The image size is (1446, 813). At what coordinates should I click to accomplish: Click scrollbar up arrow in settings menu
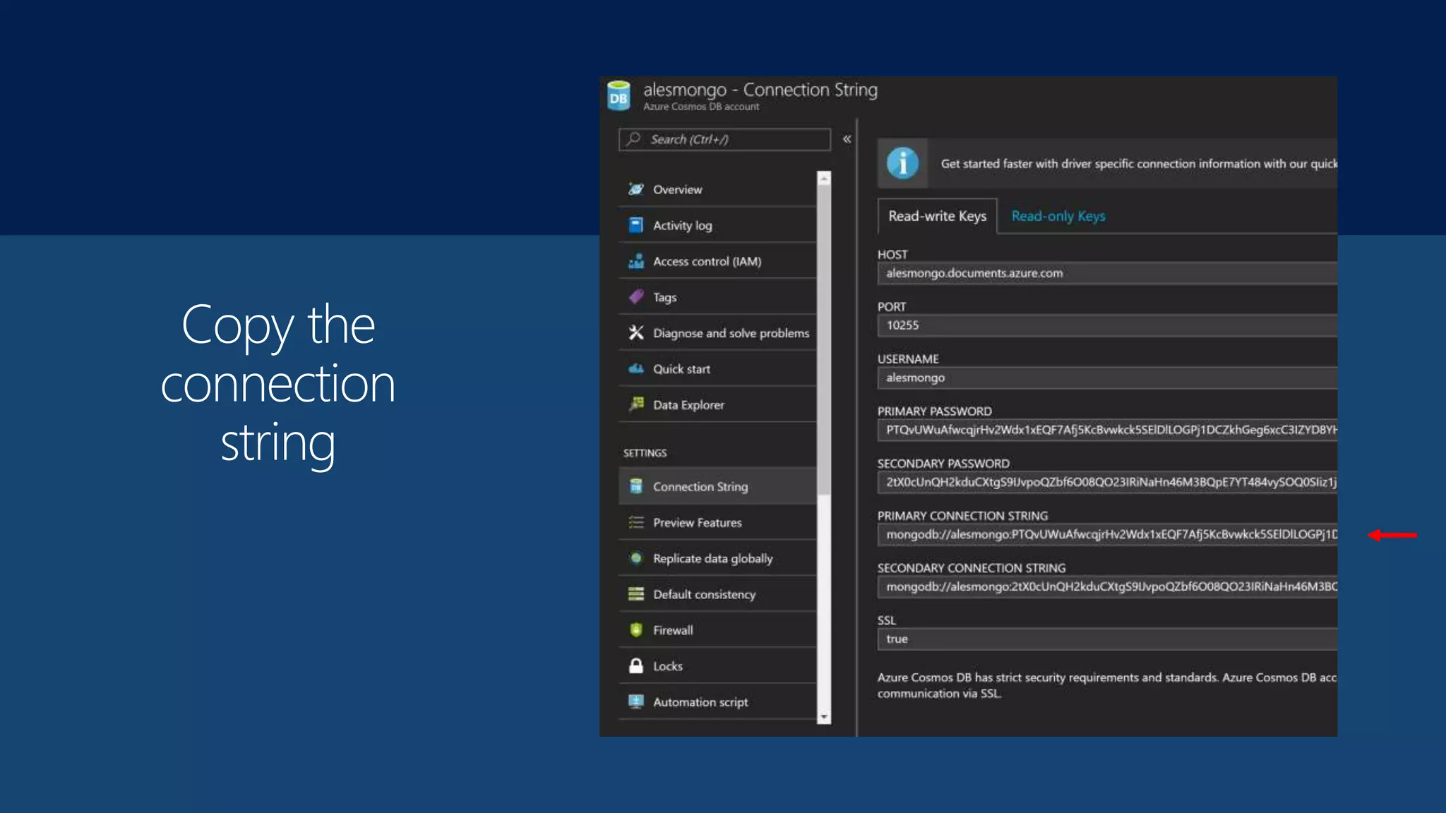point(823,179)
